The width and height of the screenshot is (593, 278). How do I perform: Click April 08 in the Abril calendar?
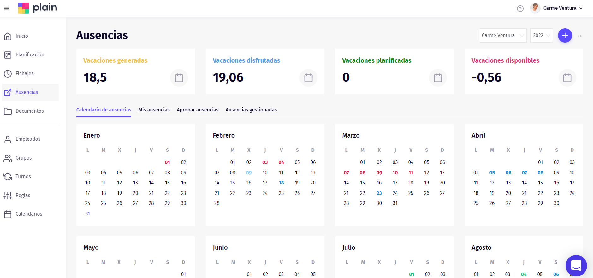point(540,173)
